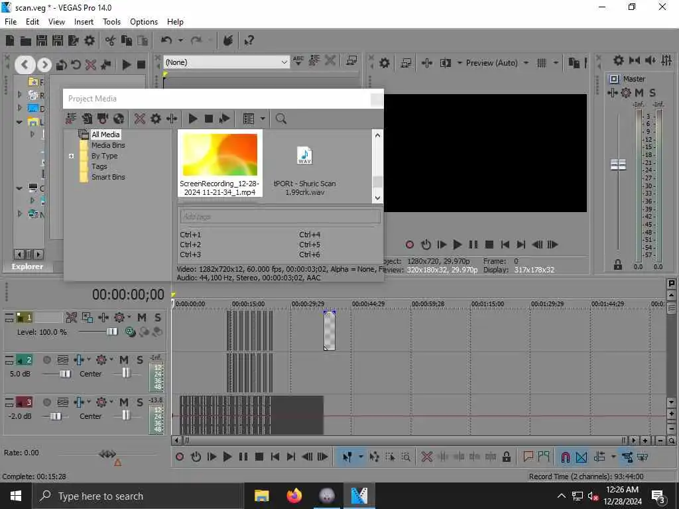Mute video track 1

[142, 317]
